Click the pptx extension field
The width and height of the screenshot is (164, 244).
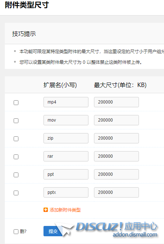[66, 192]
